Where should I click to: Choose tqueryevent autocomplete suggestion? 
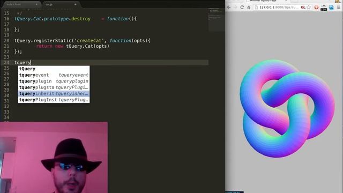(54, 75)
